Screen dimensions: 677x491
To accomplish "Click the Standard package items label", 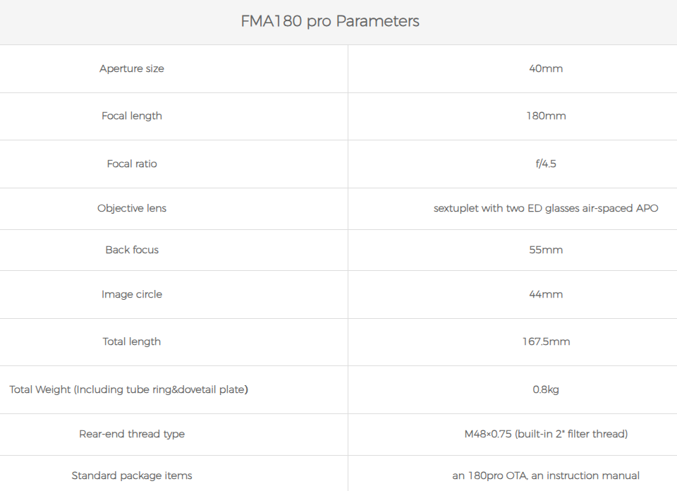I will click(x=132, y=475).
